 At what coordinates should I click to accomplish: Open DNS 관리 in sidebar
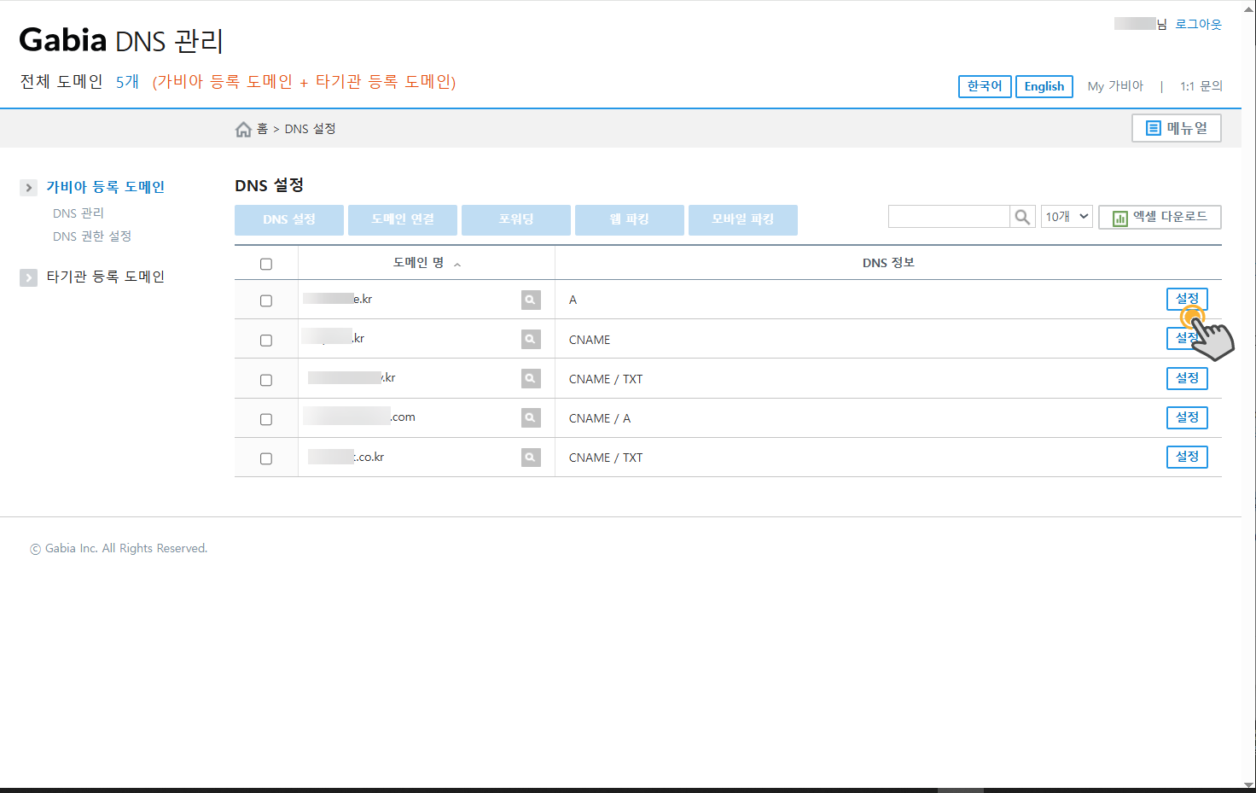[x=78, y=213]
